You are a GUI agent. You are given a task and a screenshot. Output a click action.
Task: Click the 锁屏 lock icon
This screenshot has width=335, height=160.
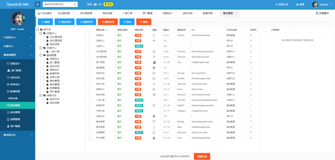[297, 5]
